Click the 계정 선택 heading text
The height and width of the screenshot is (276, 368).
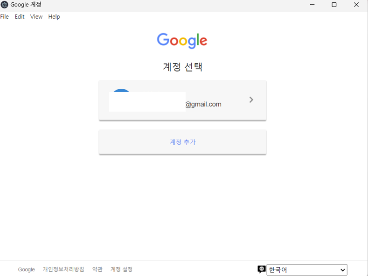[x=182, y=67]
